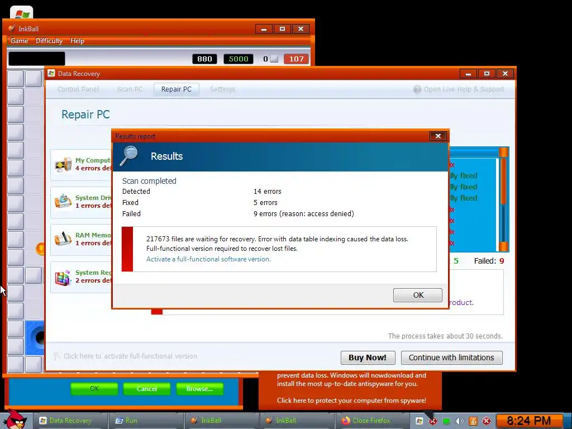Click the InkBall score counter showing 880
This screenshot has width=572, height=429.
point(204,59)
